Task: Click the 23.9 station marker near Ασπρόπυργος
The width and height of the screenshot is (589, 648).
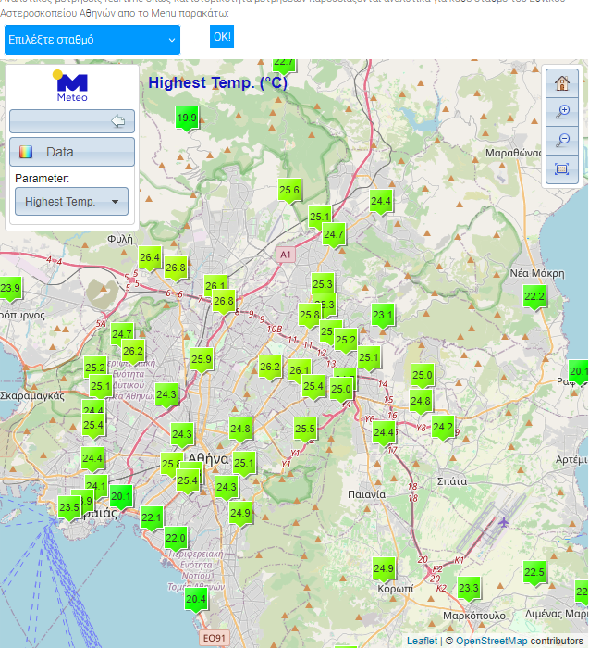Action: point(10,289)
